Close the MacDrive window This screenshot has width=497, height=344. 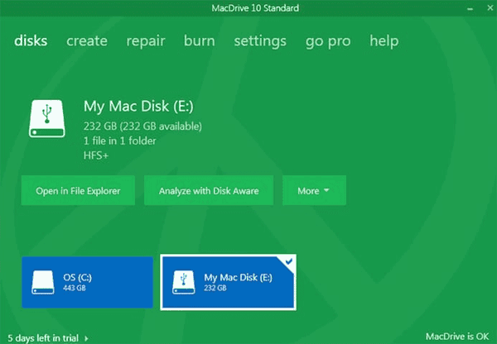(490, 8)
